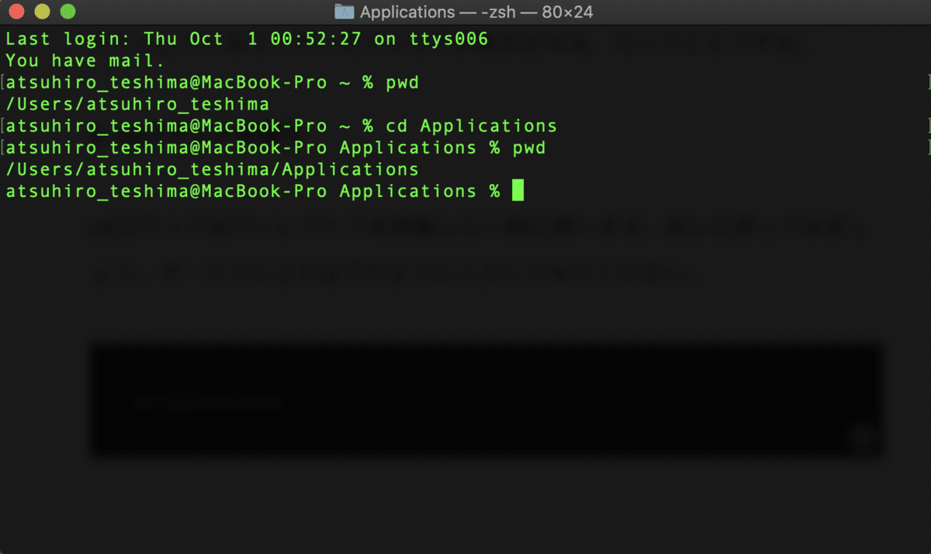This screenshot has height=554, width=931.
Task: Click right bracket mark on cd Applications line
Action: pyautogui.click(x=927, y=126)
